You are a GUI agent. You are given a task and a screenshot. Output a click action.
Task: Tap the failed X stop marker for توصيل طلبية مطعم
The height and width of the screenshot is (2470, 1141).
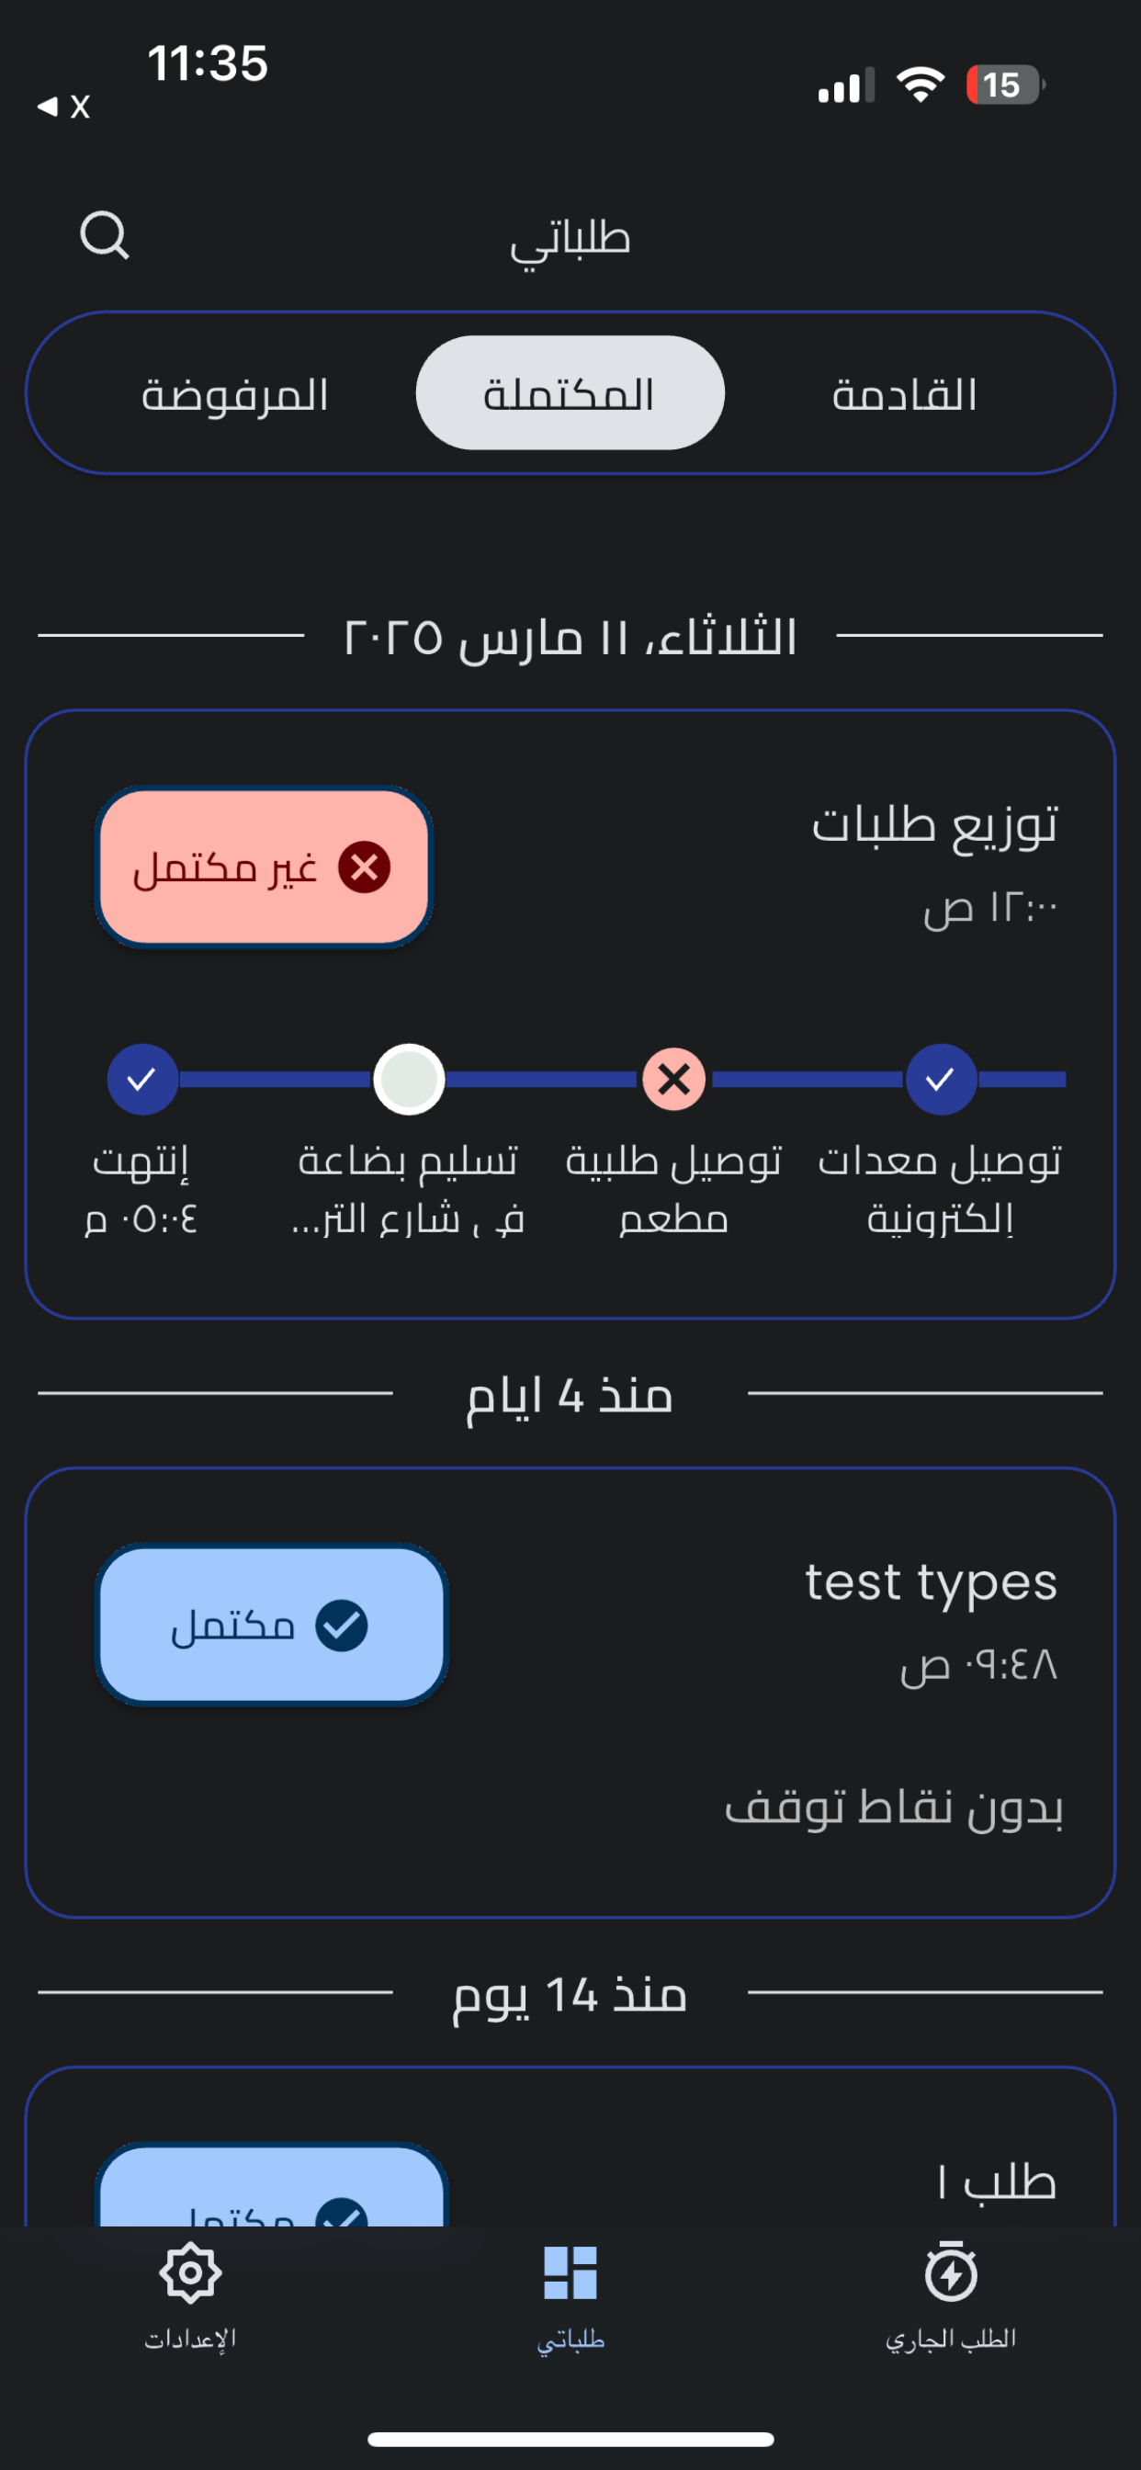674,1080
